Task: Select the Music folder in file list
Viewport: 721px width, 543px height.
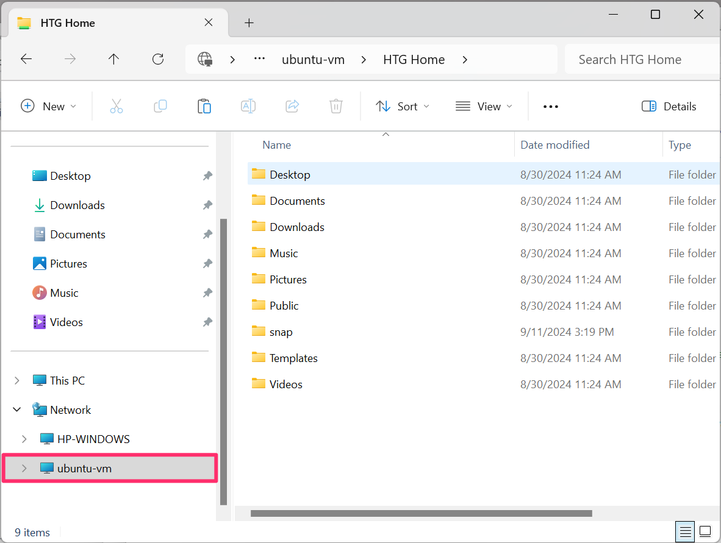Action: click(484, 253)
